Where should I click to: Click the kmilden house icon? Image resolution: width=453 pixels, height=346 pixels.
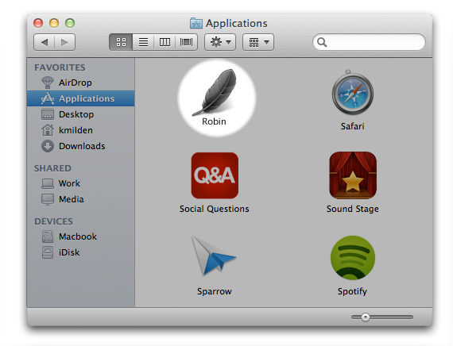click(48, 130)
